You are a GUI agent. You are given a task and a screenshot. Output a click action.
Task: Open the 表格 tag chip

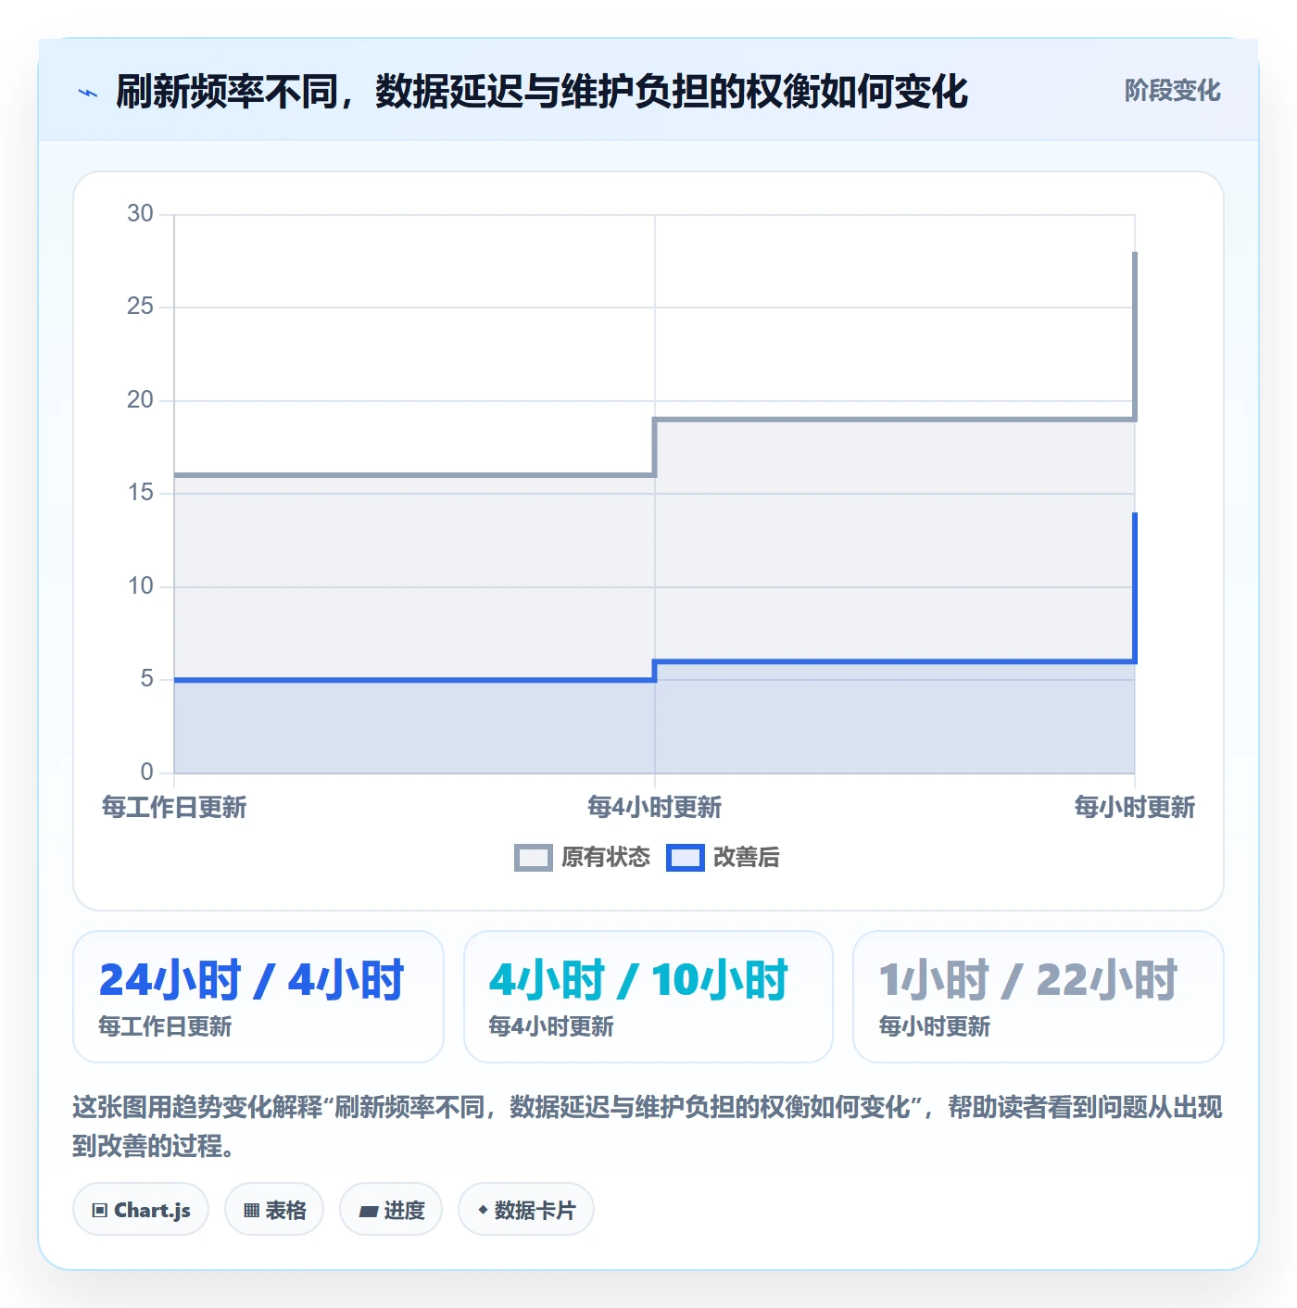274,1209
